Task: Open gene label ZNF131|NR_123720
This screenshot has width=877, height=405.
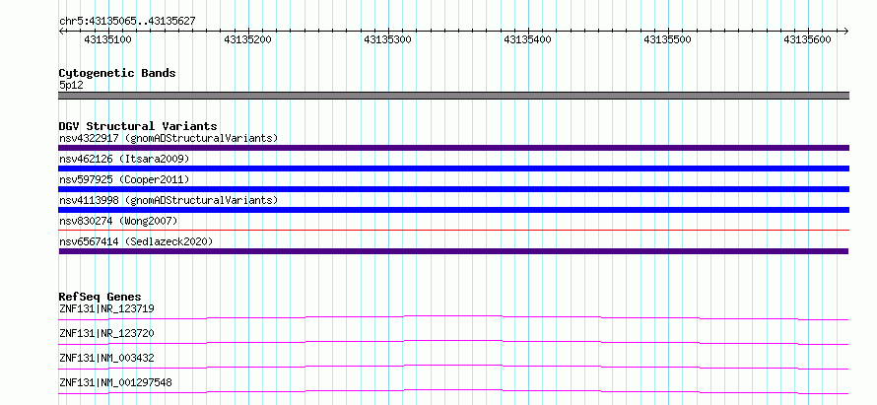Action: tap(106, 333)
